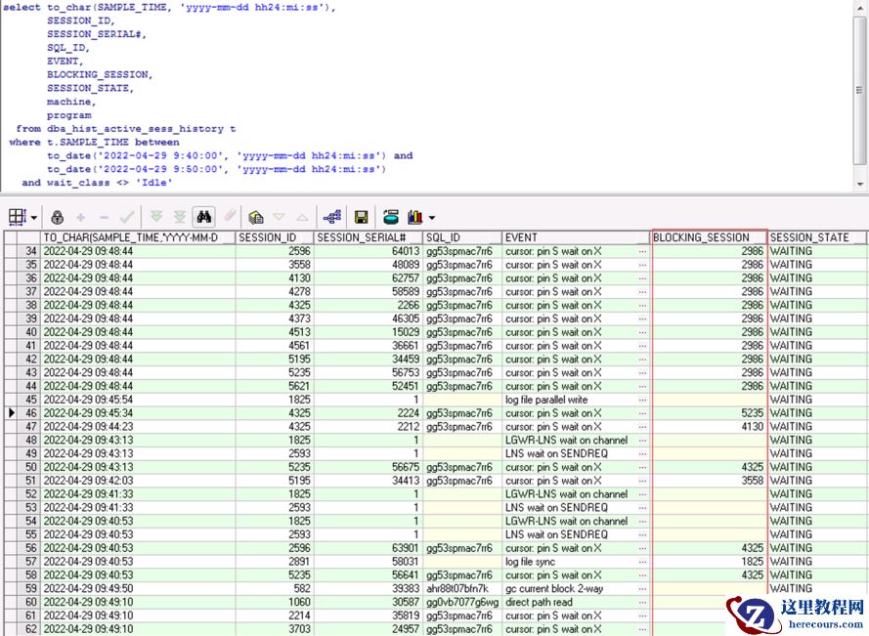Image resolution: width=869 pixels, height=636 pixels.
Task: Click the save floppy disk icon
Action: (x=362, y=217)
